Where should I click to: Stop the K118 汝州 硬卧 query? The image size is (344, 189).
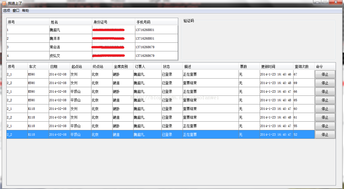[325, 109]
